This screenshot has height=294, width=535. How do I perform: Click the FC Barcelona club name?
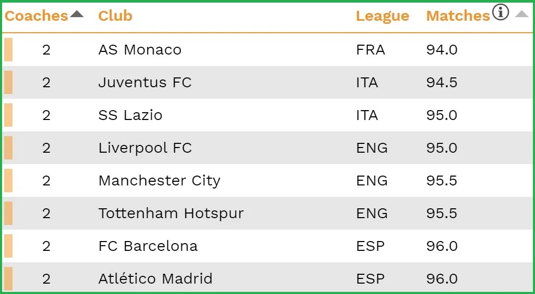tap(148, 246)
